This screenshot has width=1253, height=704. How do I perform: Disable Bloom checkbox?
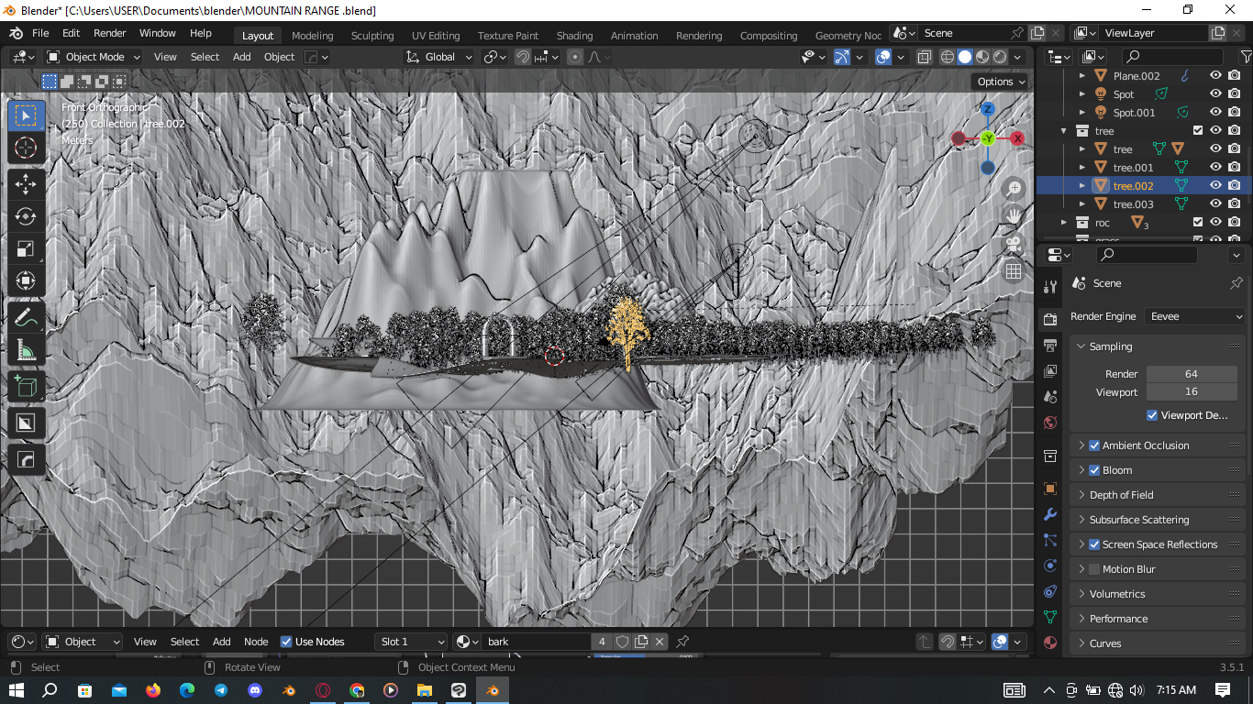tap(1094, 470)
